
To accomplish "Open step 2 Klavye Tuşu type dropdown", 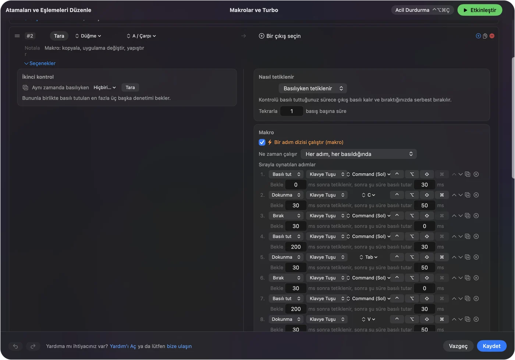I will [327, 195].
